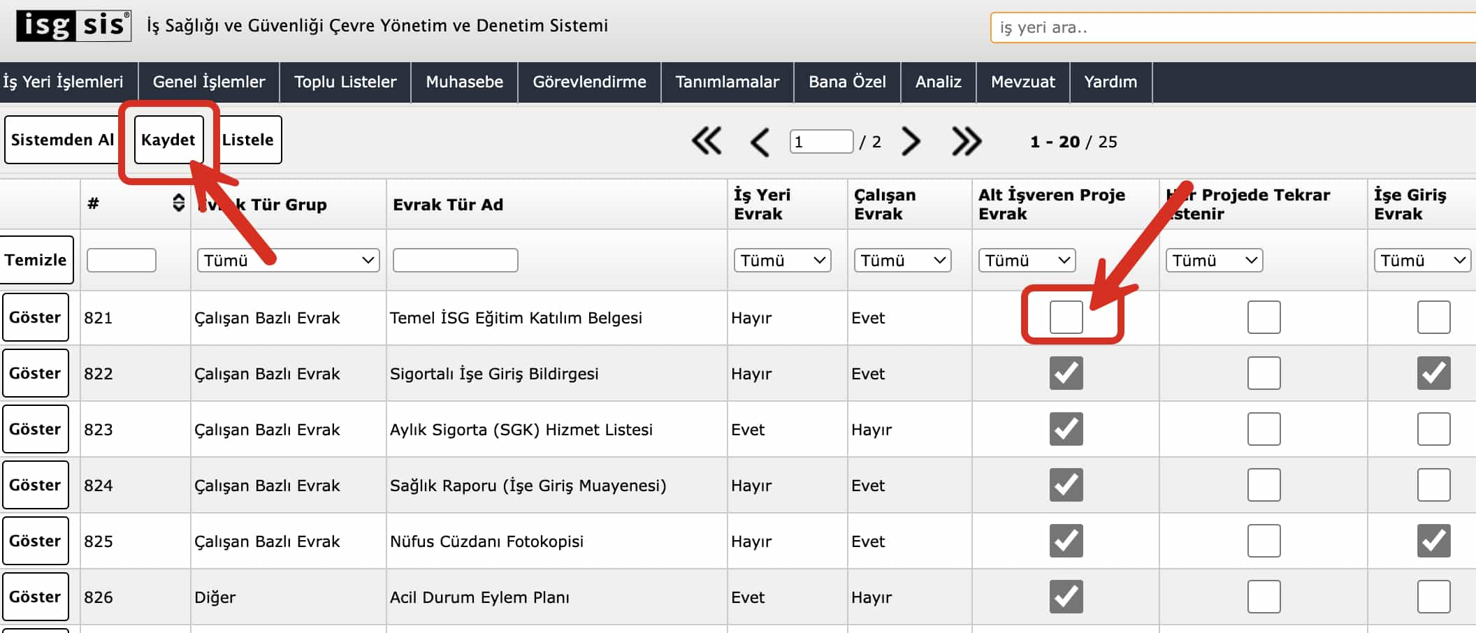Screen dimensions: 1476x633
Task: Click the previous page arrow
Action: [x=760, y=142]
